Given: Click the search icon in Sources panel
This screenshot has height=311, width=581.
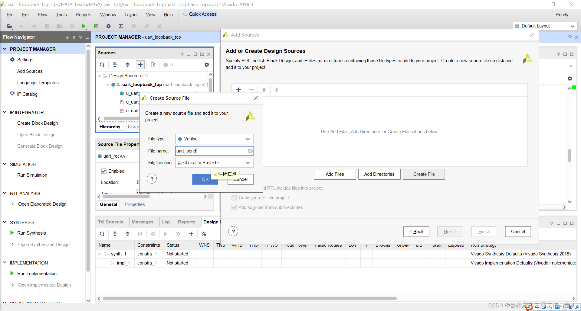Looking at the screenshot, I should point(102,65).
